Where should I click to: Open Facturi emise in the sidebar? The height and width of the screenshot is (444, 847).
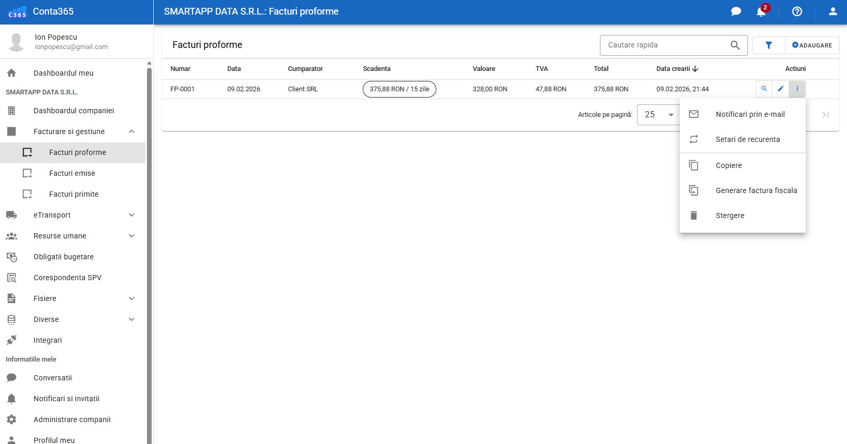(72, 173)
